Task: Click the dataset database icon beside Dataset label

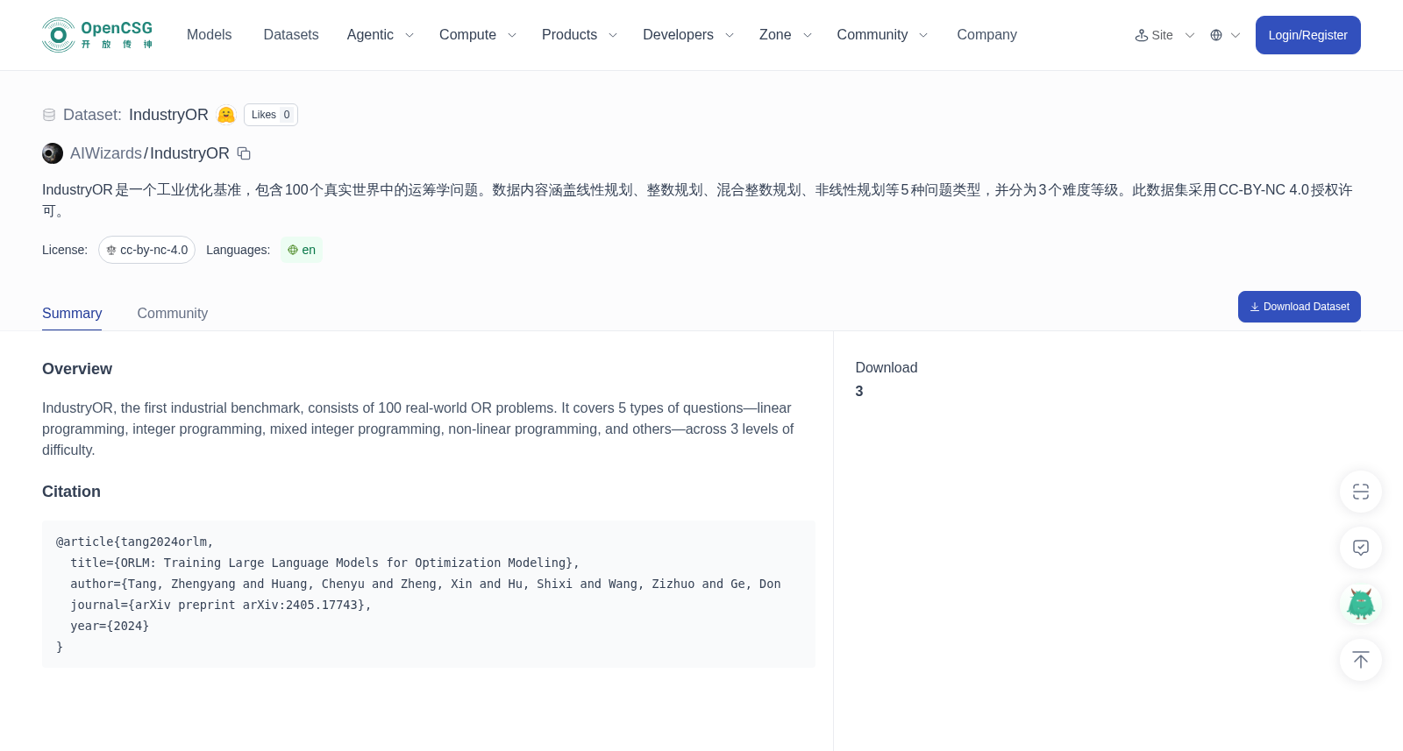Action: coord(49,115)
